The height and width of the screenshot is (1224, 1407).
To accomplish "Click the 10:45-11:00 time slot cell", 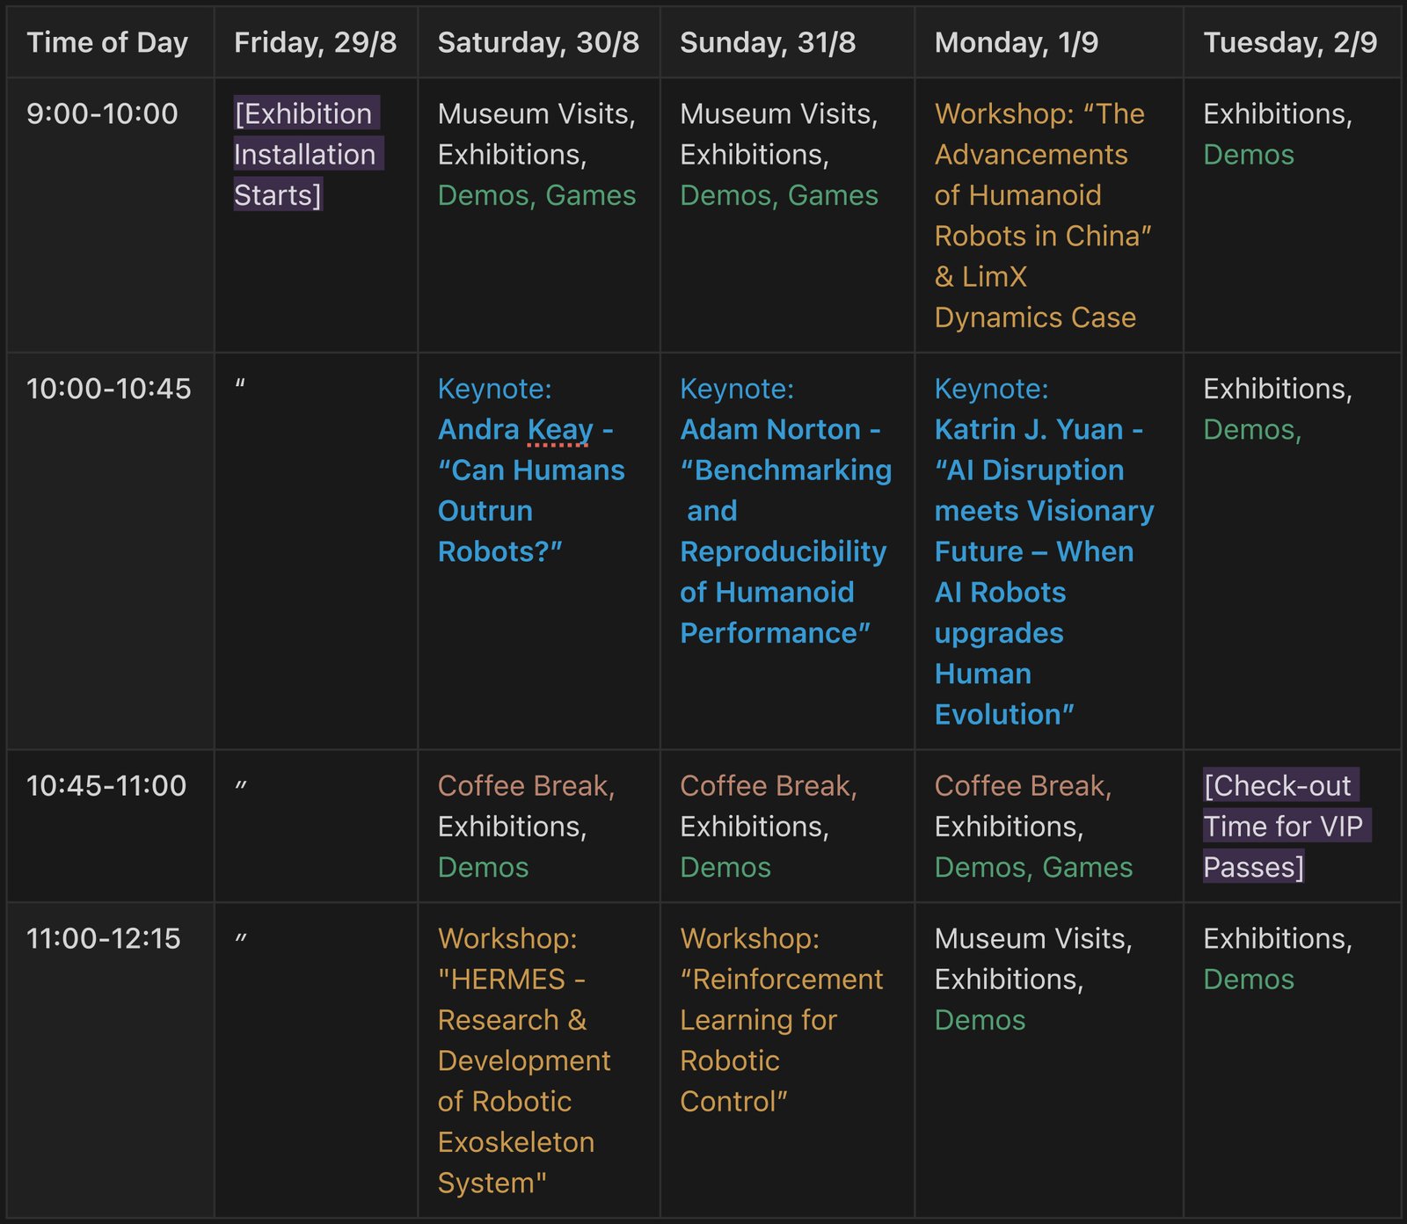I will coord(106,785).
